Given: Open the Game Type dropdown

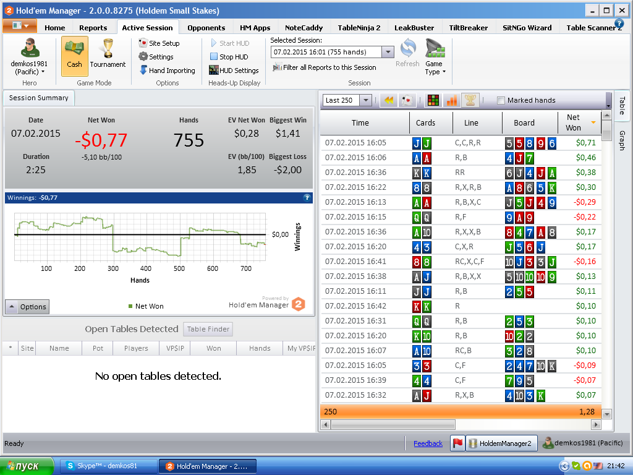Looking at the screenshot, I should coord(435,57).
